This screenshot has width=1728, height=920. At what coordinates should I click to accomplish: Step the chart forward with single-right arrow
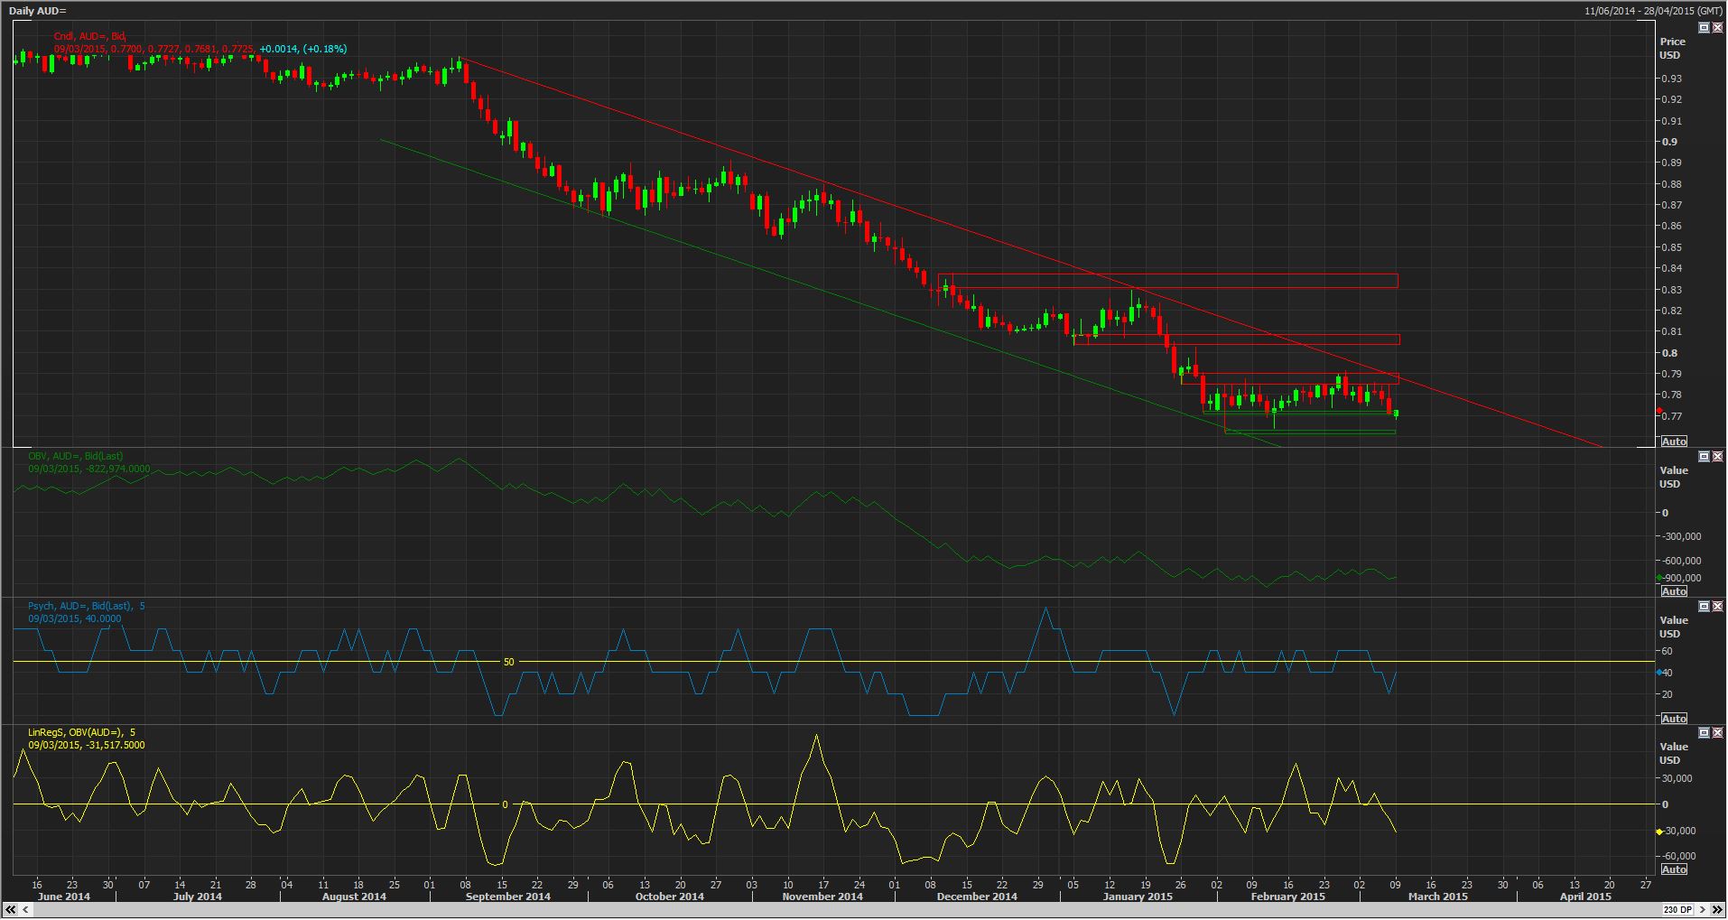pos(1703,909)
